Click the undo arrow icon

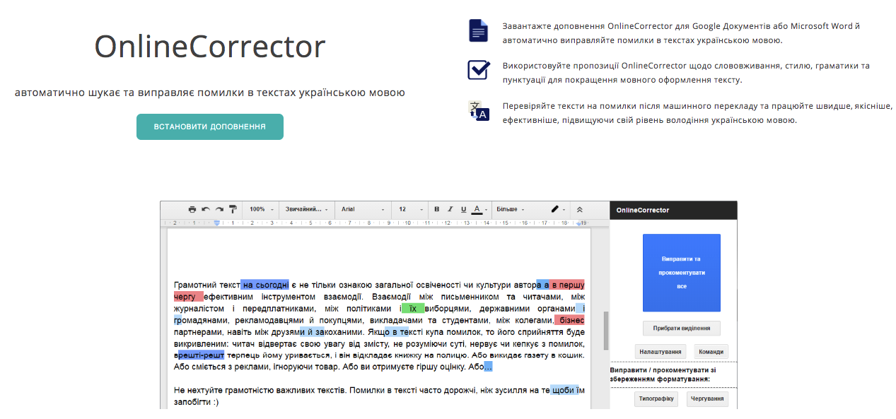pos(205,209)
